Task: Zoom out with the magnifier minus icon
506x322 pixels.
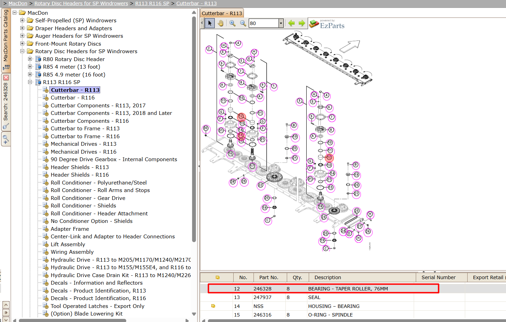Action: [x=243, y=23]
